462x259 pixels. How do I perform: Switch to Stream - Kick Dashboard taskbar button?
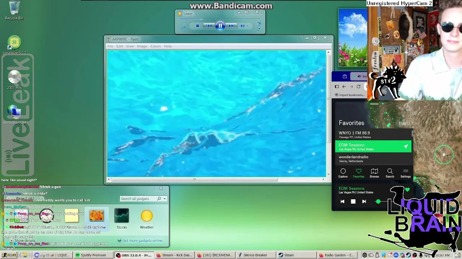(x=174, y=255)
